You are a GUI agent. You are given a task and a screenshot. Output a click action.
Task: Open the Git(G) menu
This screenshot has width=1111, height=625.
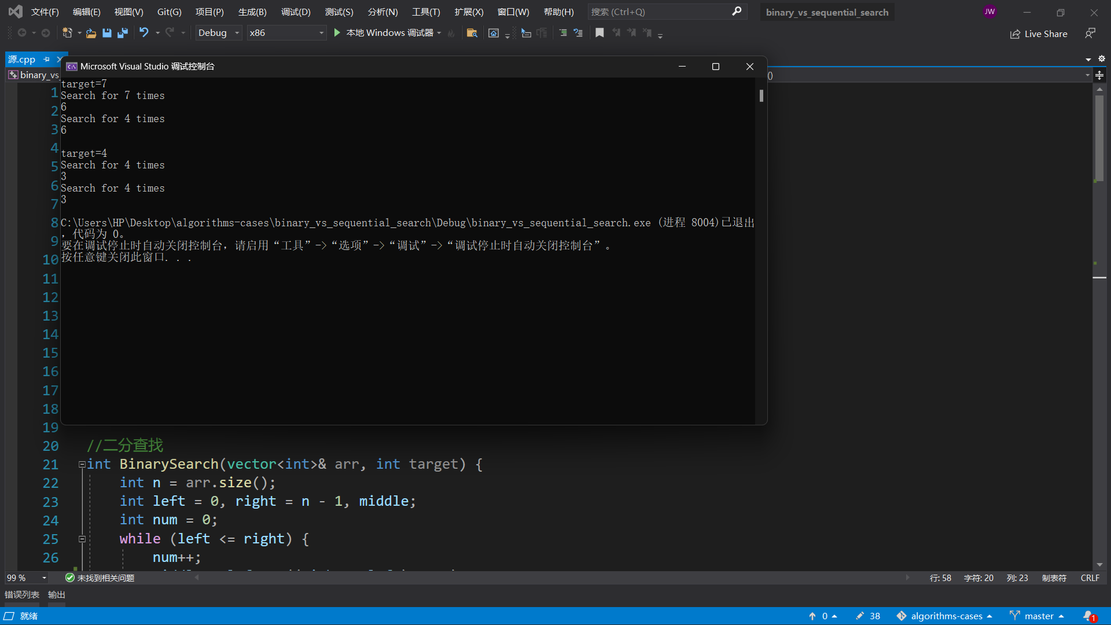coord(170,12)
